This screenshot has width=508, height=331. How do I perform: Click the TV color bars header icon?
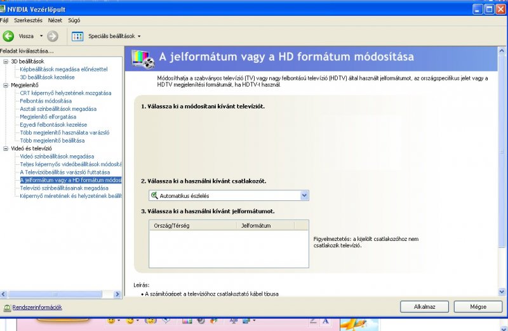pos(143,59)
